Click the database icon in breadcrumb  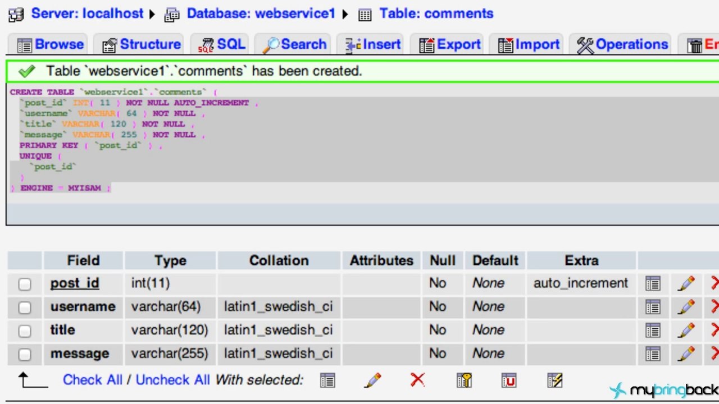coord(171,15)
